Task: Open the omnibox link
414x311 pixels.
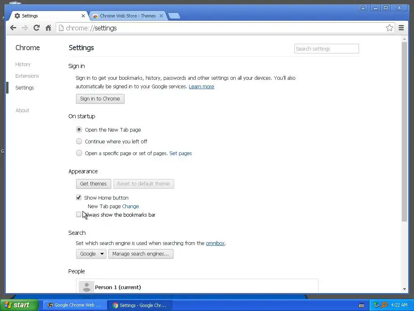Action: tap(215, 243)
